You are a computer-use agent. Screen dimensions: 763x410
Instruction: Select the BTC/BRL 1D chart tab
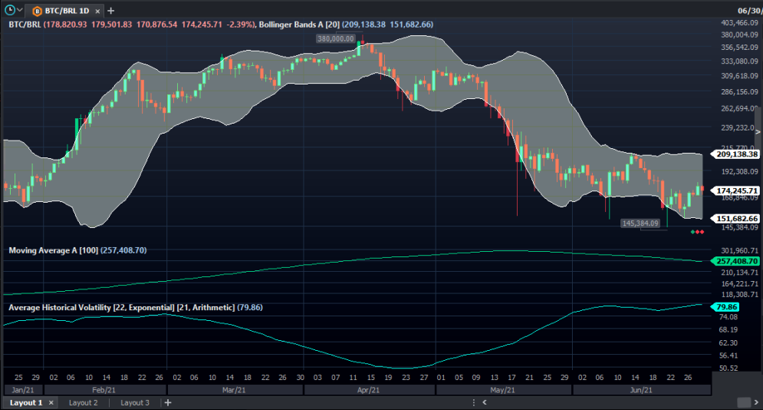click(65, 11)
